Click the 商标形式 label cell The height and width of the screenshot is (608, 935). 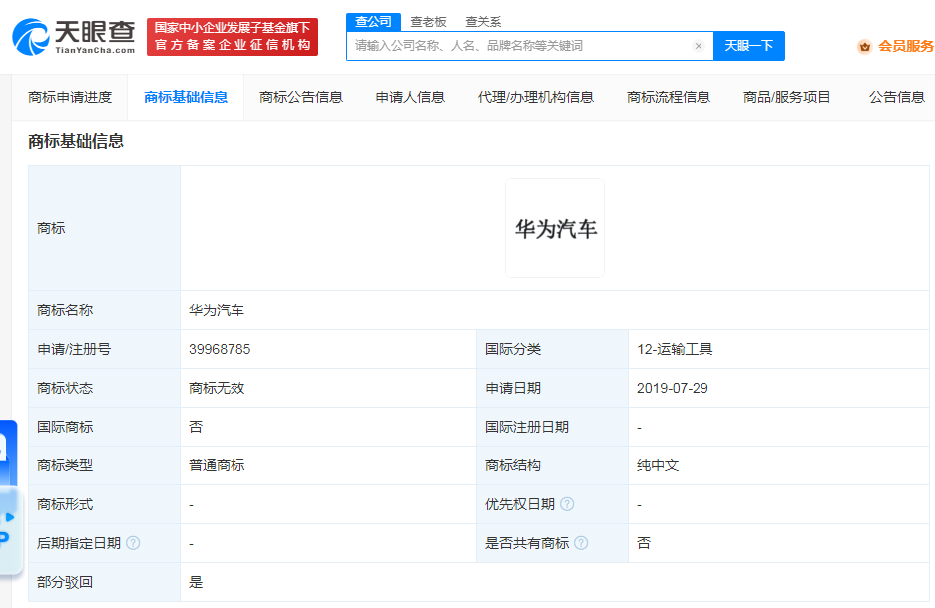[x=105, y=504]
